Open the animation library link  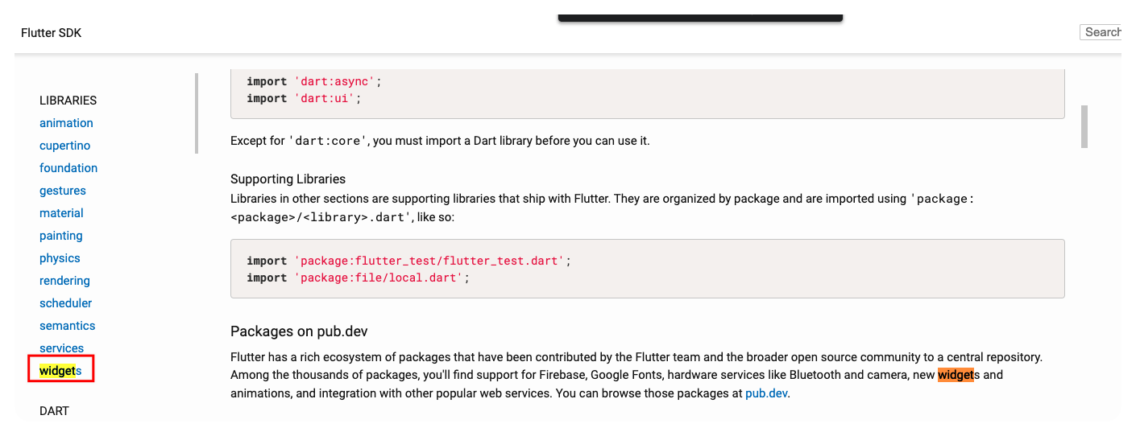point(66,123)
